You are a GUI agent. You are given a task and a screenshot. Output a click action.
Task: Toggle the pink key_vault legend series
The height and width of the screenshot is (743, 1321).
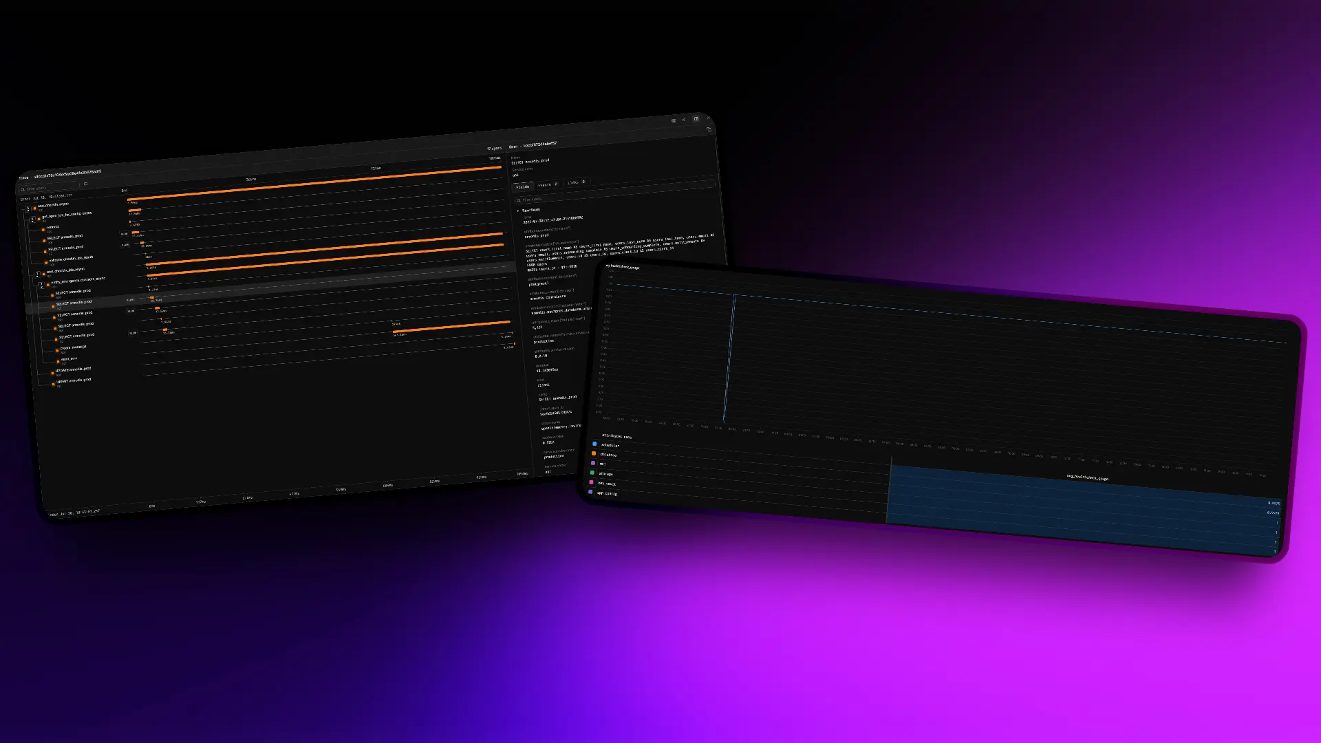(591, 482)
